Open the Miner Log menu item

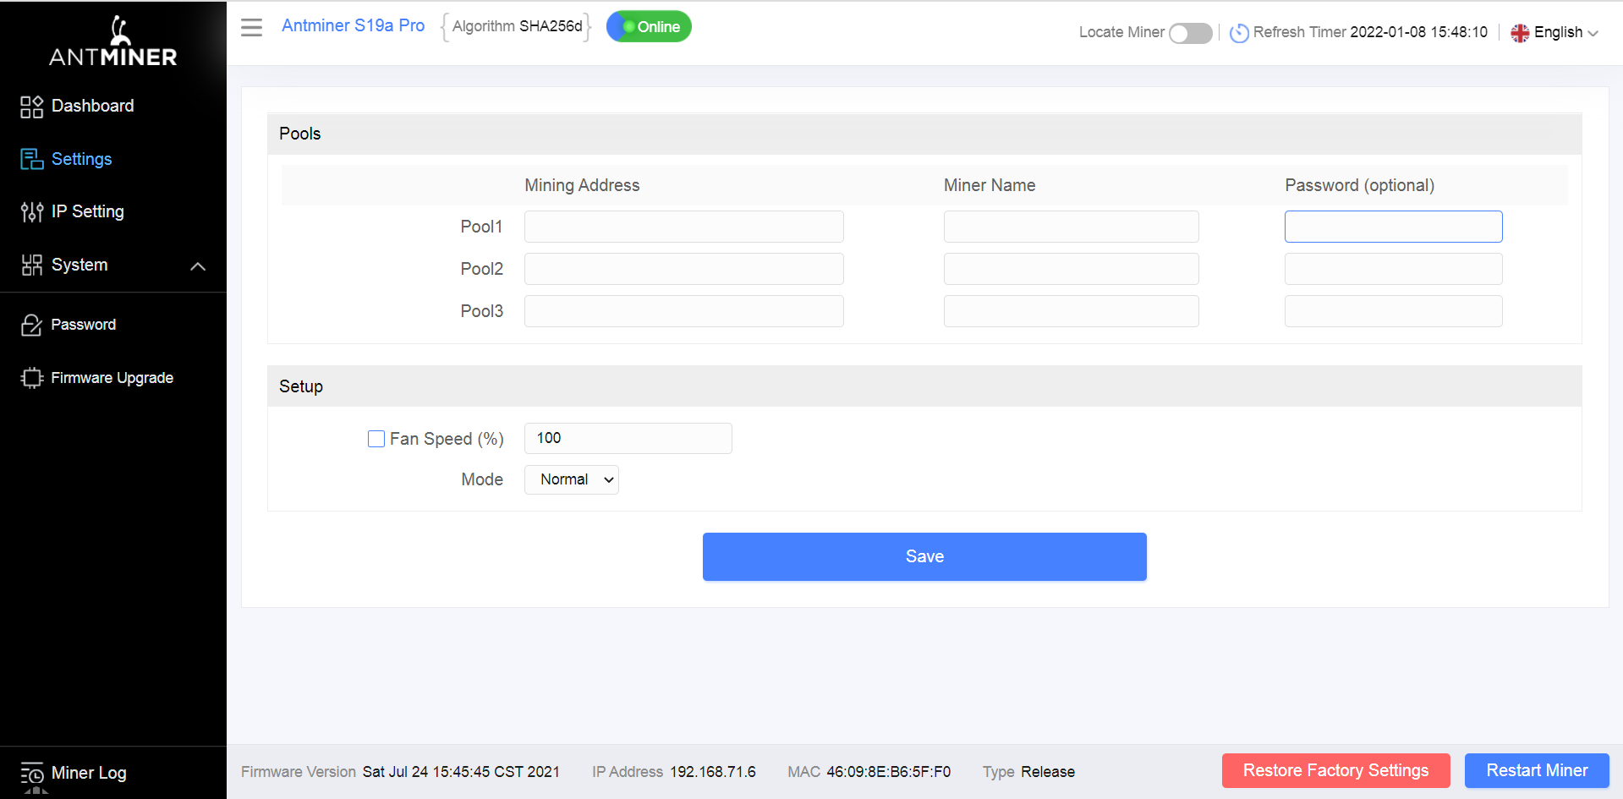click(89, 773)
